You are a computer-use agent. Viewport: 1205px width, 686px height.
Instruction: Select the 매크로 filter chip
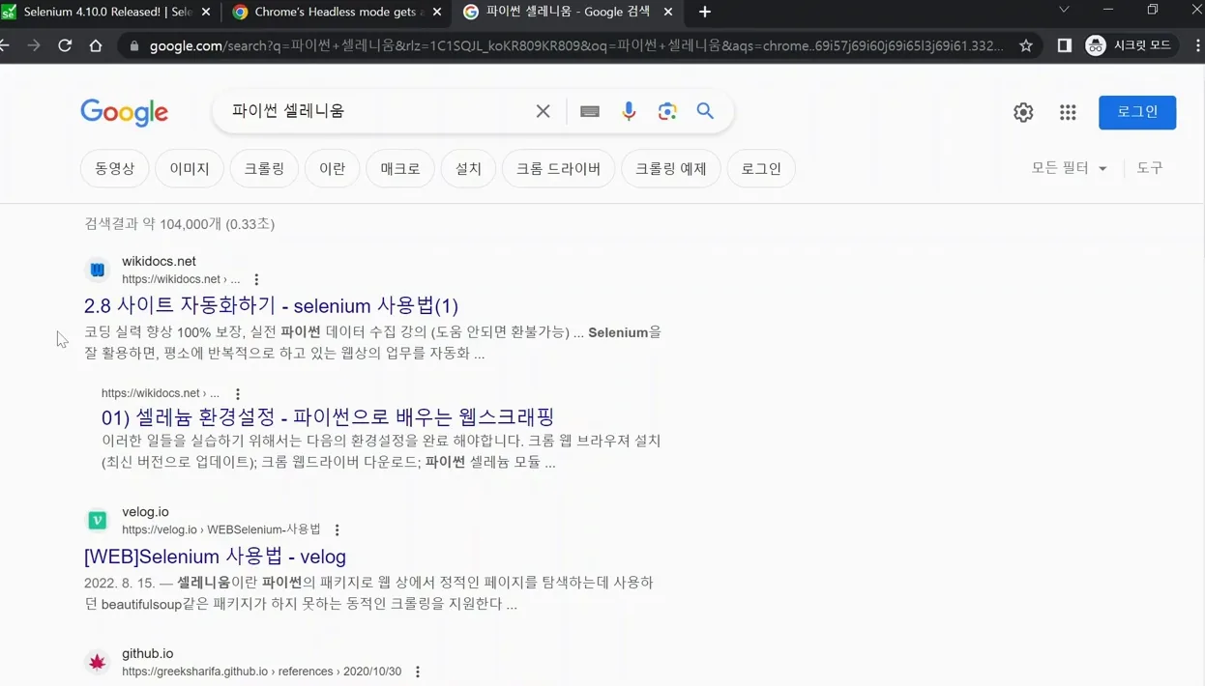coord(400,168)
